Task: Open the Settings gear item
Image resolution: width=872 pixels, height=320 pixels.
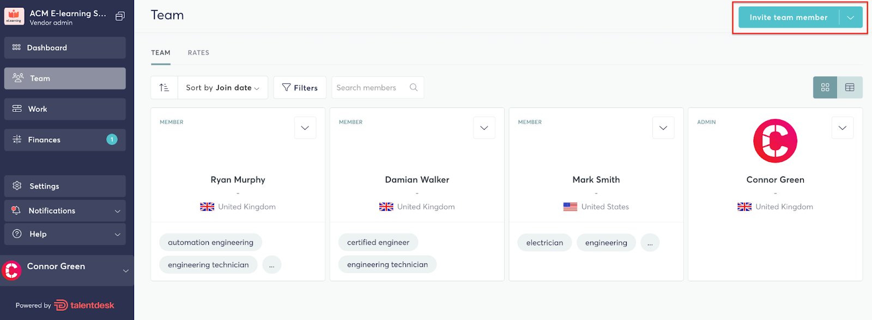Action: 65,186
